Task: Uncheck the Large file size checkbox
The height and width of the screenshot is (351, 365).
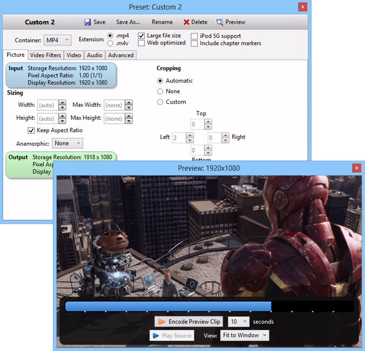Action: (x=141, y=36)
